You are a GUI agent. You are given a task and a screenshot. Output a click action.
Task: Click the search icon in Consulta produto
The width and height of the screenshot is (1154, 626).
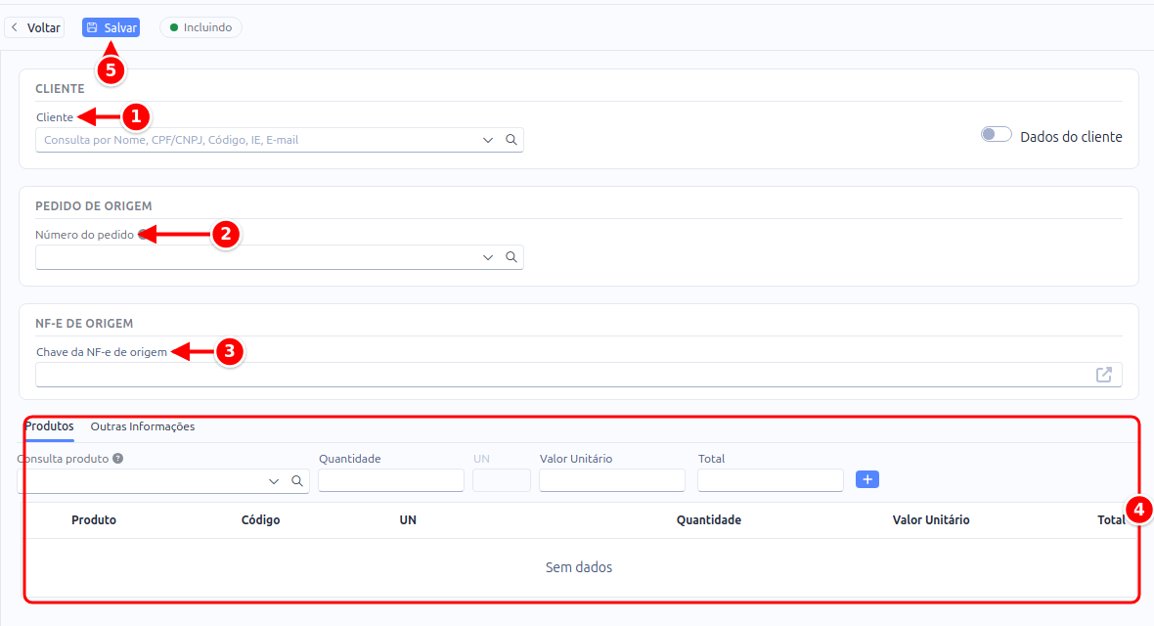(x=296, y=481)
